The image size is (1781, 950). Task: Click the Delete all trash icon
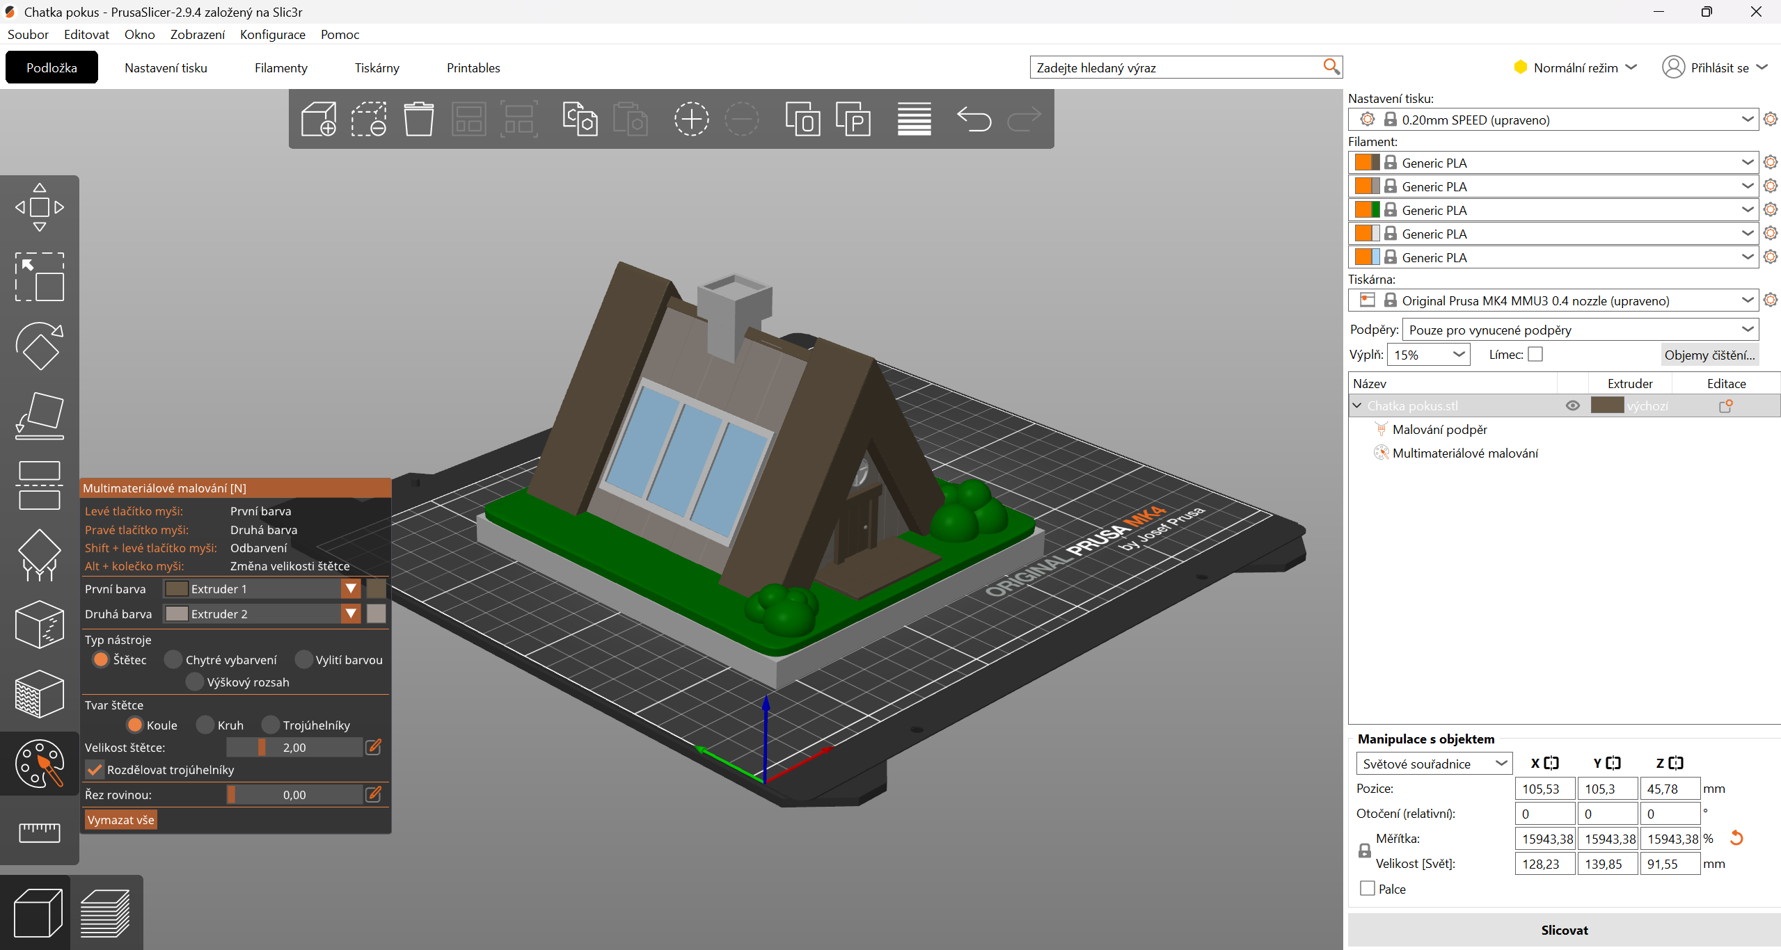pos(418,119)
